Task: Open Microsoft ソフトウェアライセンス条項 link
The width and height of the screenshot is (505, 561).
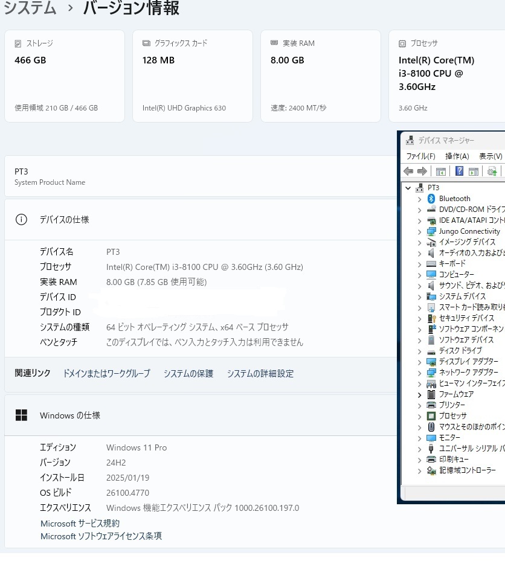Action: click(x=101, y=536)
